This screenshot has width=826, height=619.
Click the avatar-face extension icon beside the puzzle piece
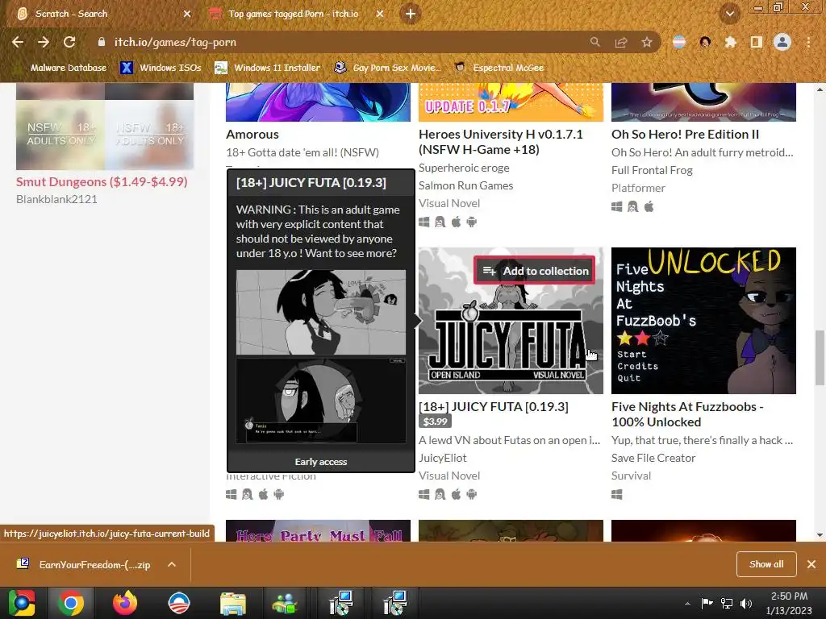click(705, 42)
